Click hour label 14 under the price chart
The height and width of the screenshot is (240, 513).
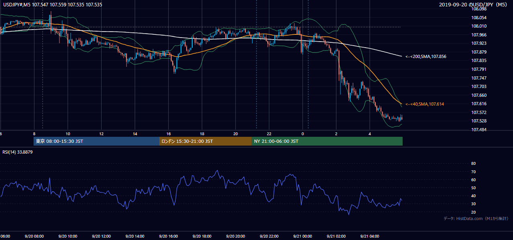[x=135, y=134]
